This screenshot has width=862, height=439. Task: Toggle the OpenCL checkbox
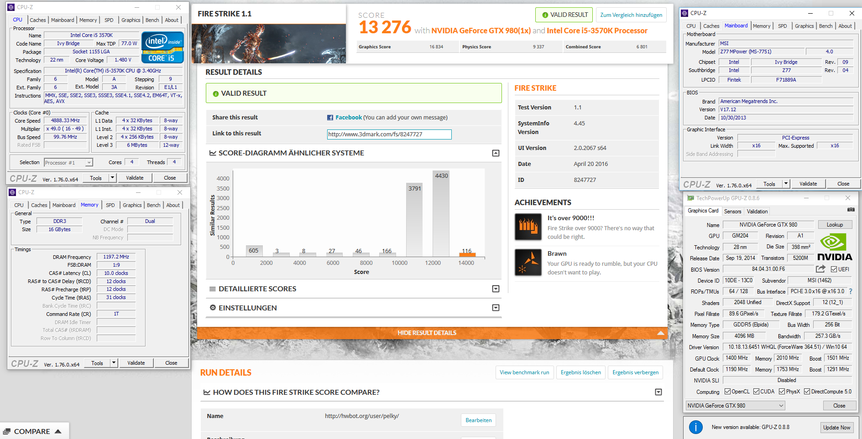[727, 392]
